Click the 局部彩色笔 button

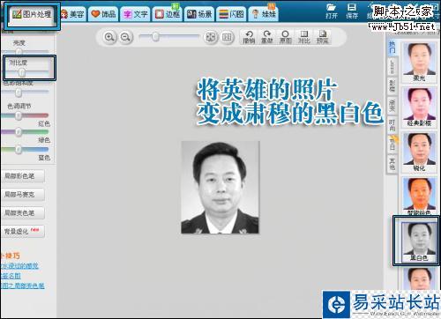tap(23, 176)
